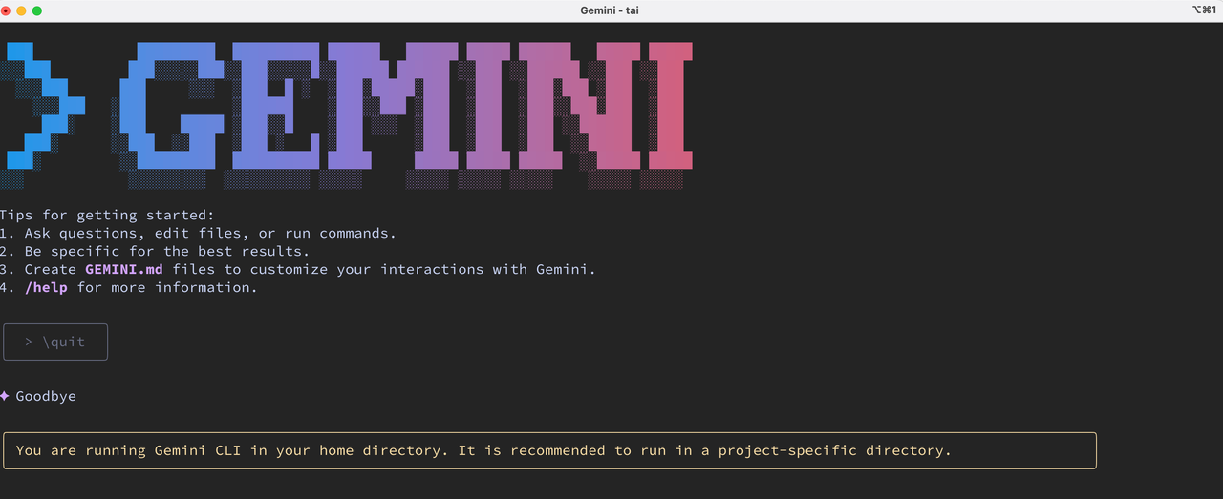Click the purple sparkle icon beside Goodbye
Viewport: 1223px width, 499px height.
[x=5, y=396]
